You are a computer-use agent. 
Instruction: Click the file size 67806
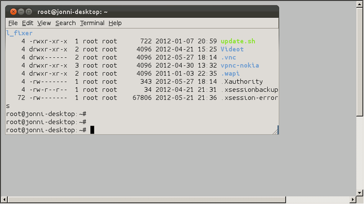point(142,98)
